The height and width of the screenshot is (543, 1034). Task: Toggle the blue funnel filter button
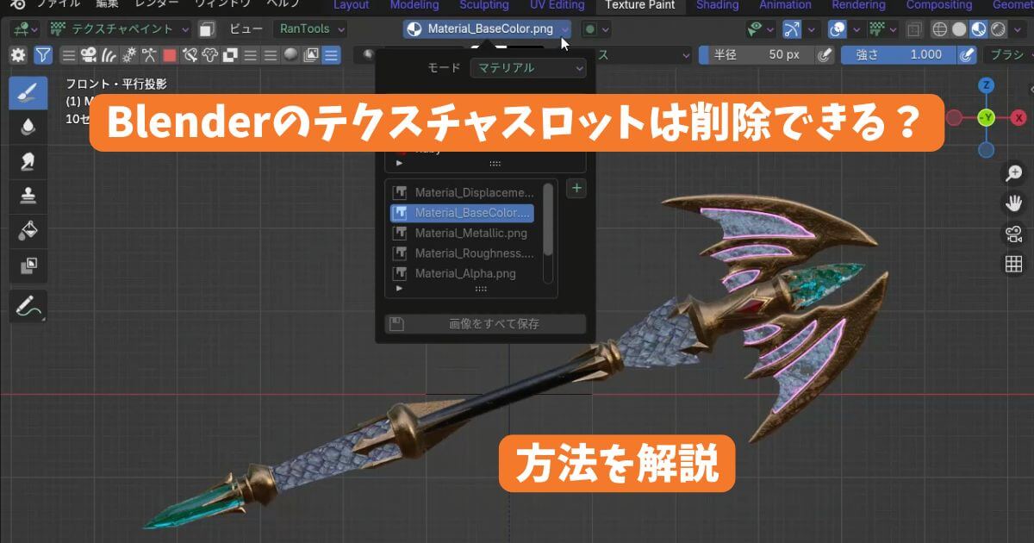[43, 55]
